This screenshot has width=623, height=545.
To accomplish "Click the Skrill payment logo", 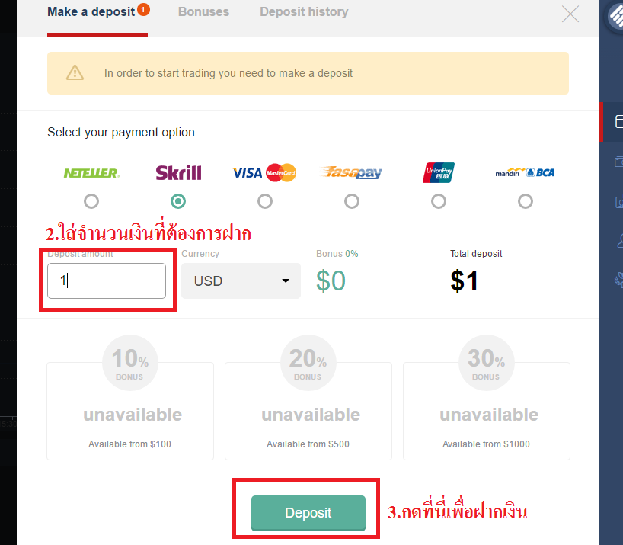I will (x=178, y=172).
